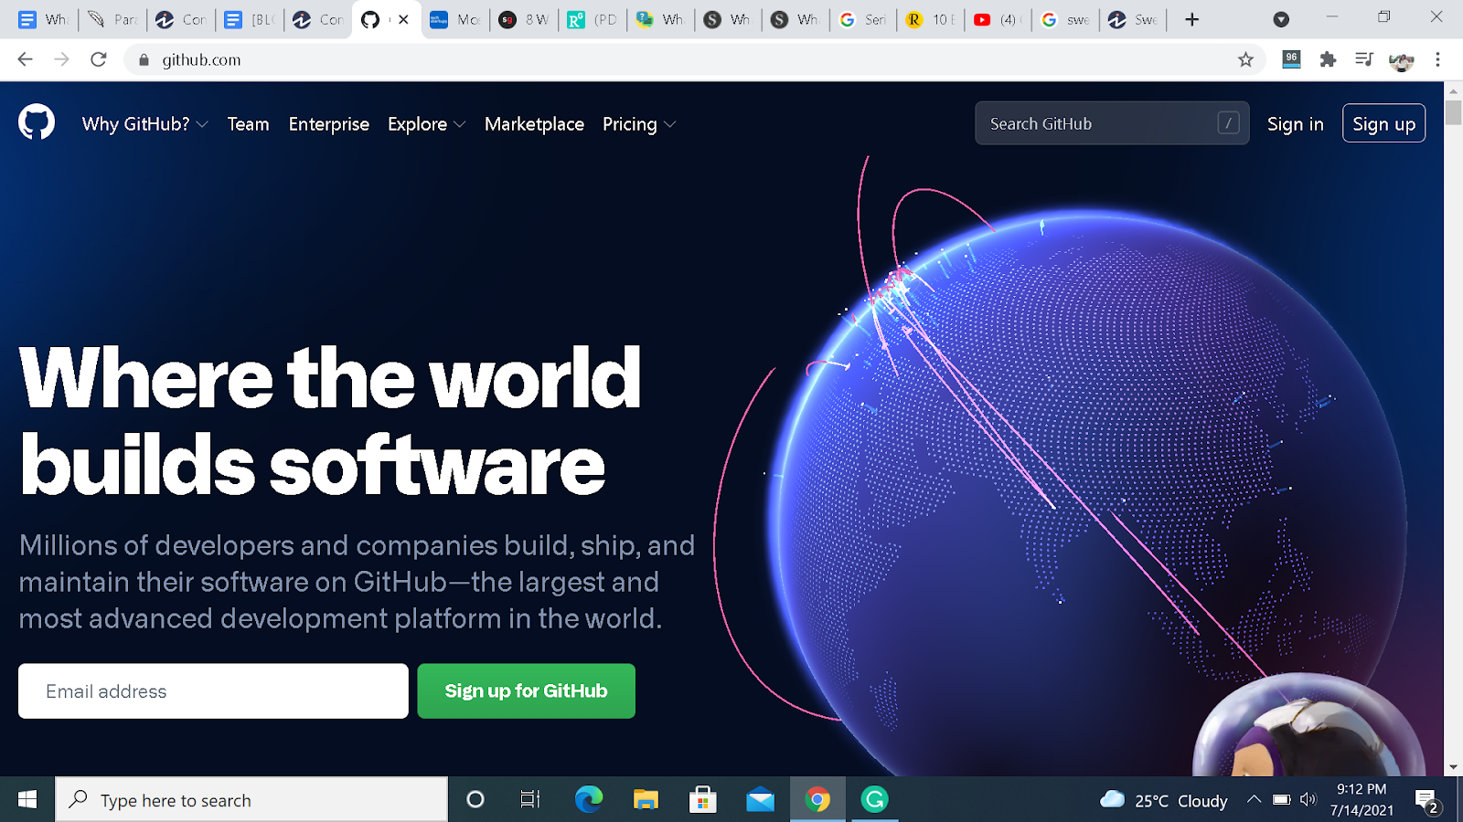
Task: Open the Windows notification center
Action: tap(1427, 801)
